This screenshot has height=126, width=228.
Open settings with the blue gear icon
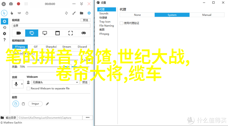pyautogui.click(x=89, y=13)
